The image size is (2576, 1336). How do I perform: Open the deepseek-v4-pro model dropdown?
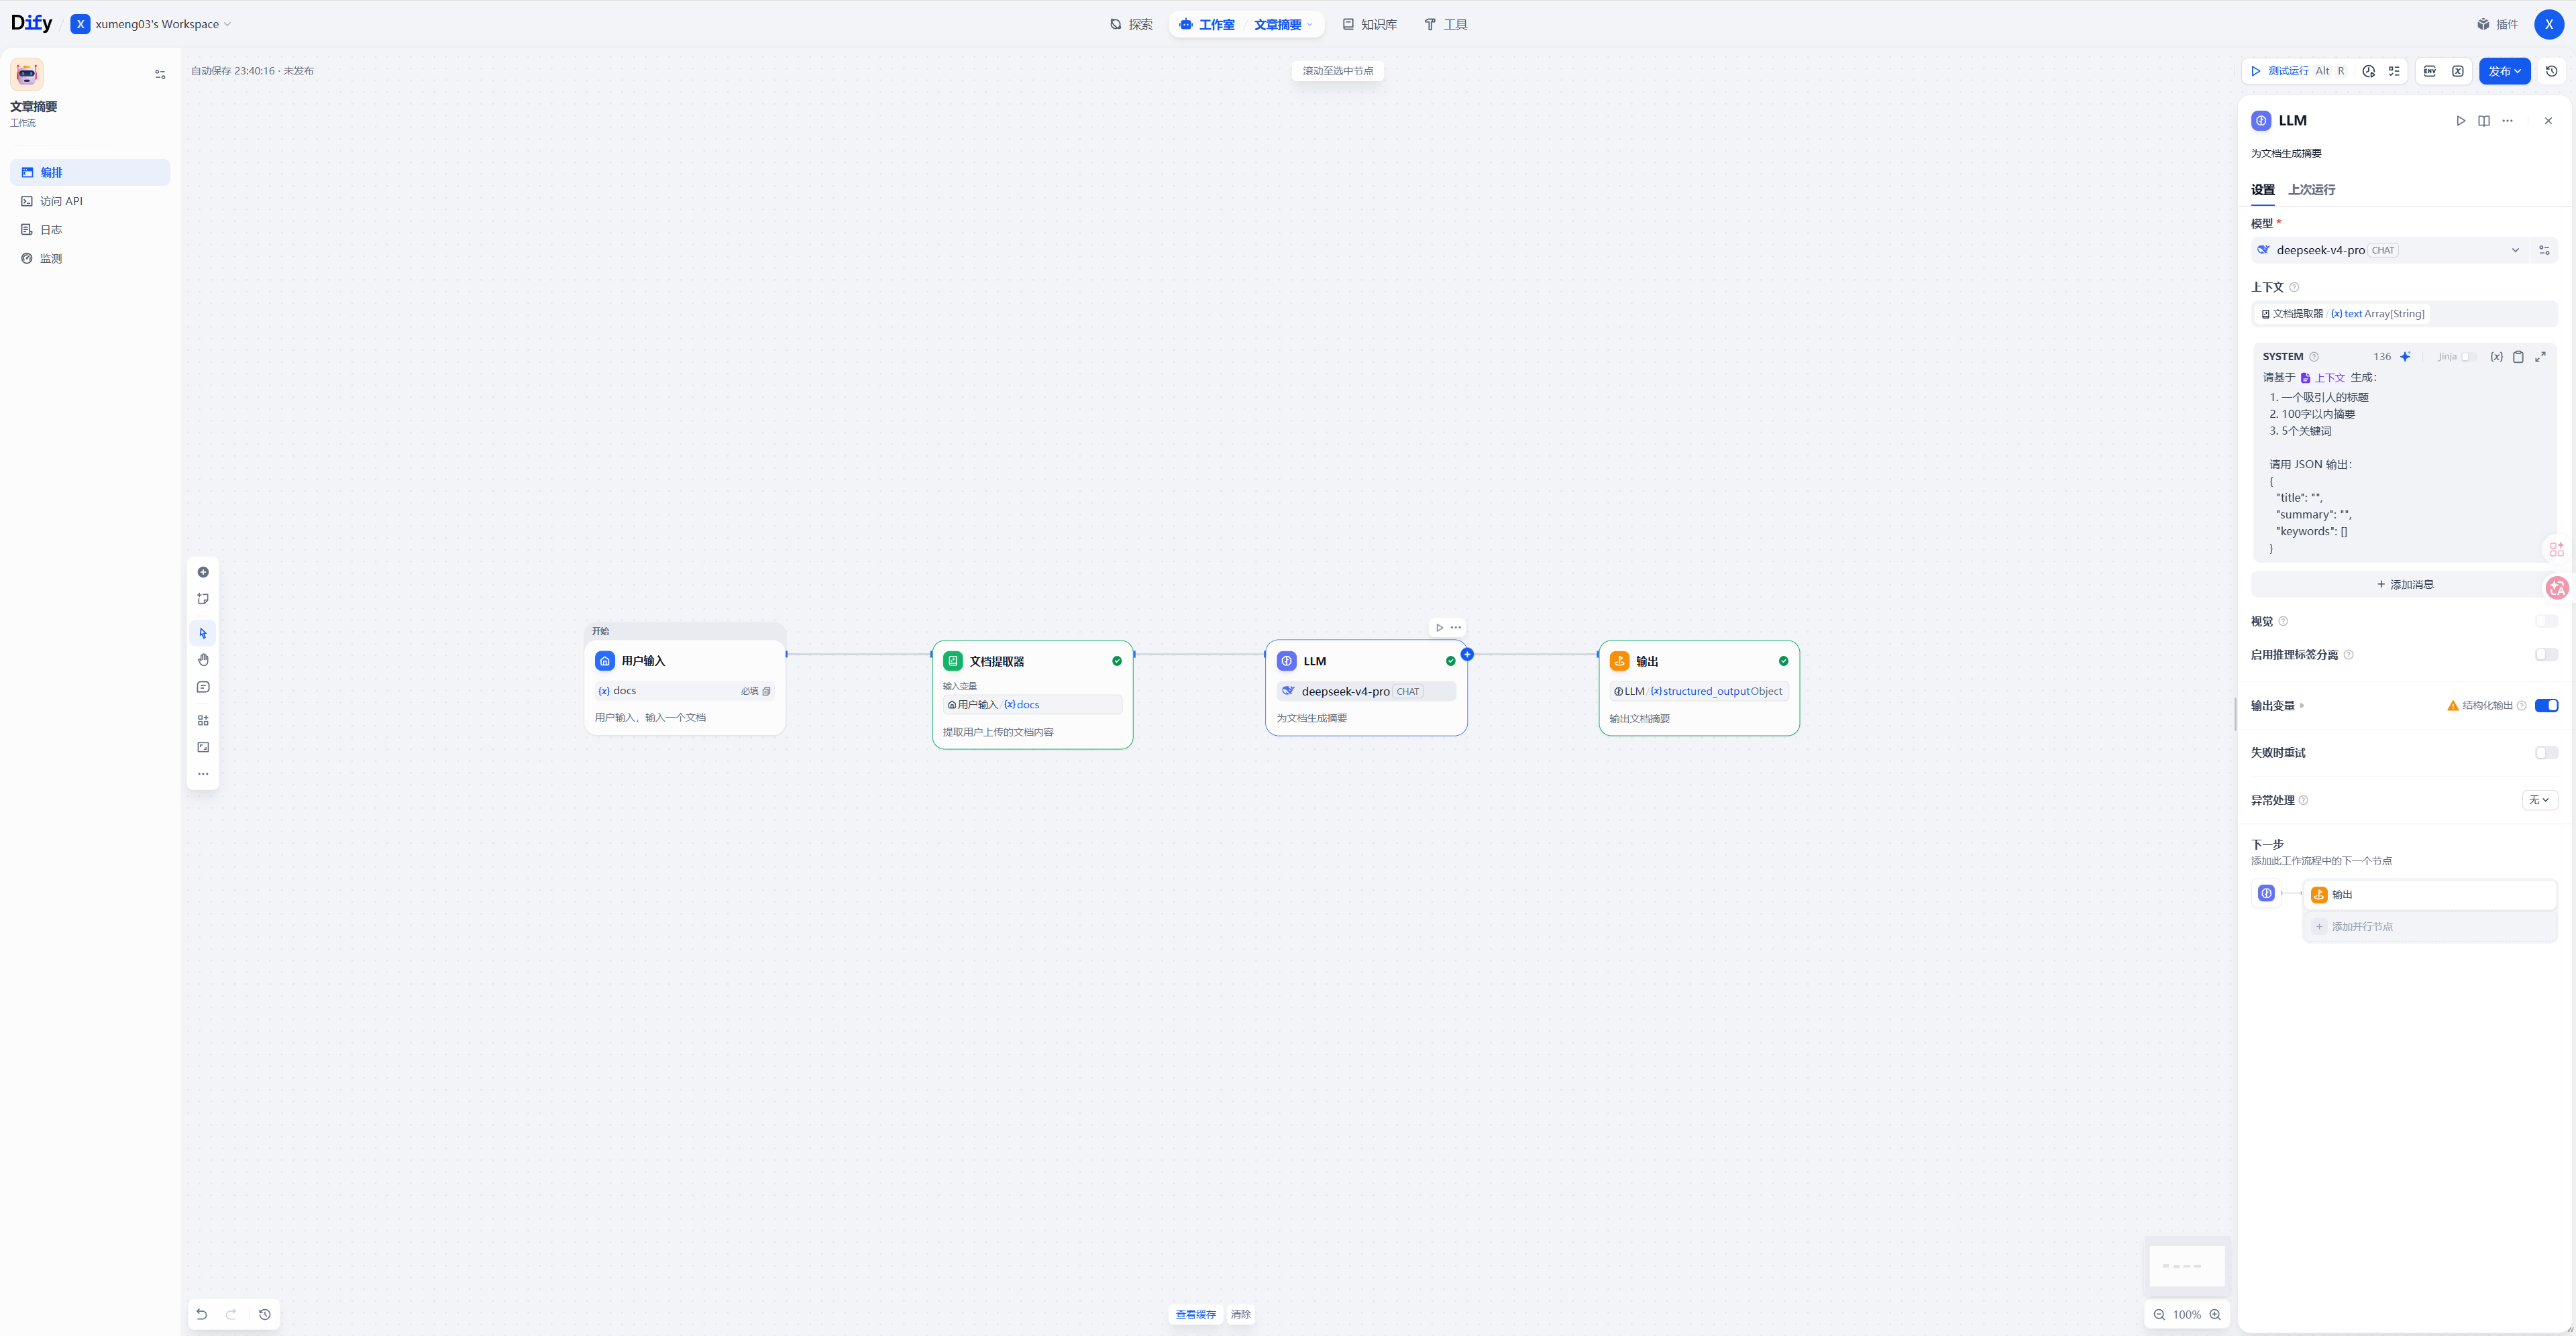tap(2389, 250)
